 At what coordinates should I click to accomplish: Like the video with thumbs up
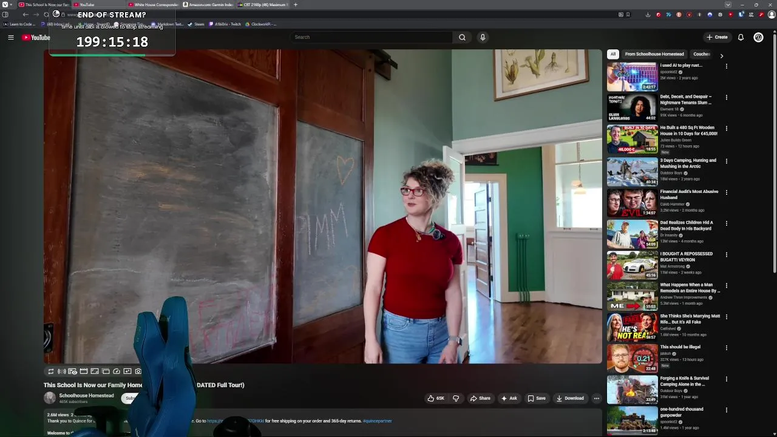click(436, 398)
